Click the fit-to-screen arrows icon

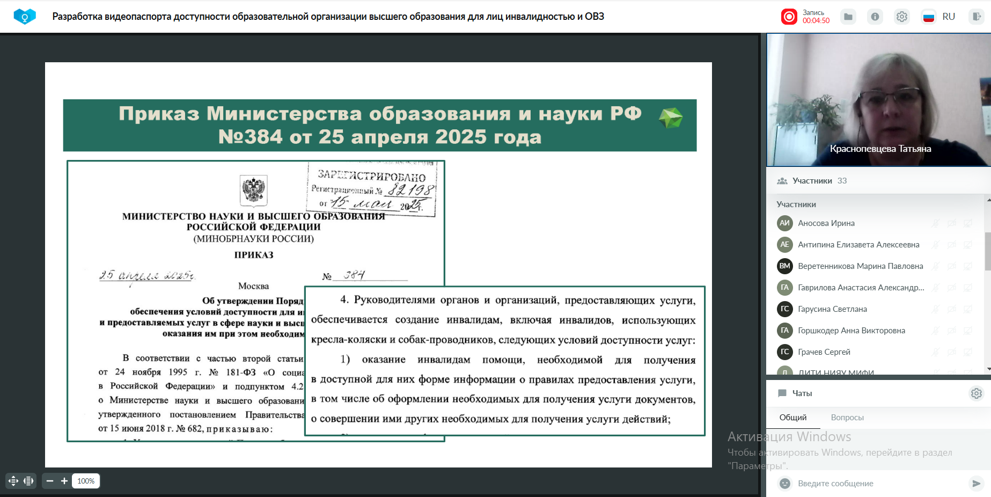[13, 481]
